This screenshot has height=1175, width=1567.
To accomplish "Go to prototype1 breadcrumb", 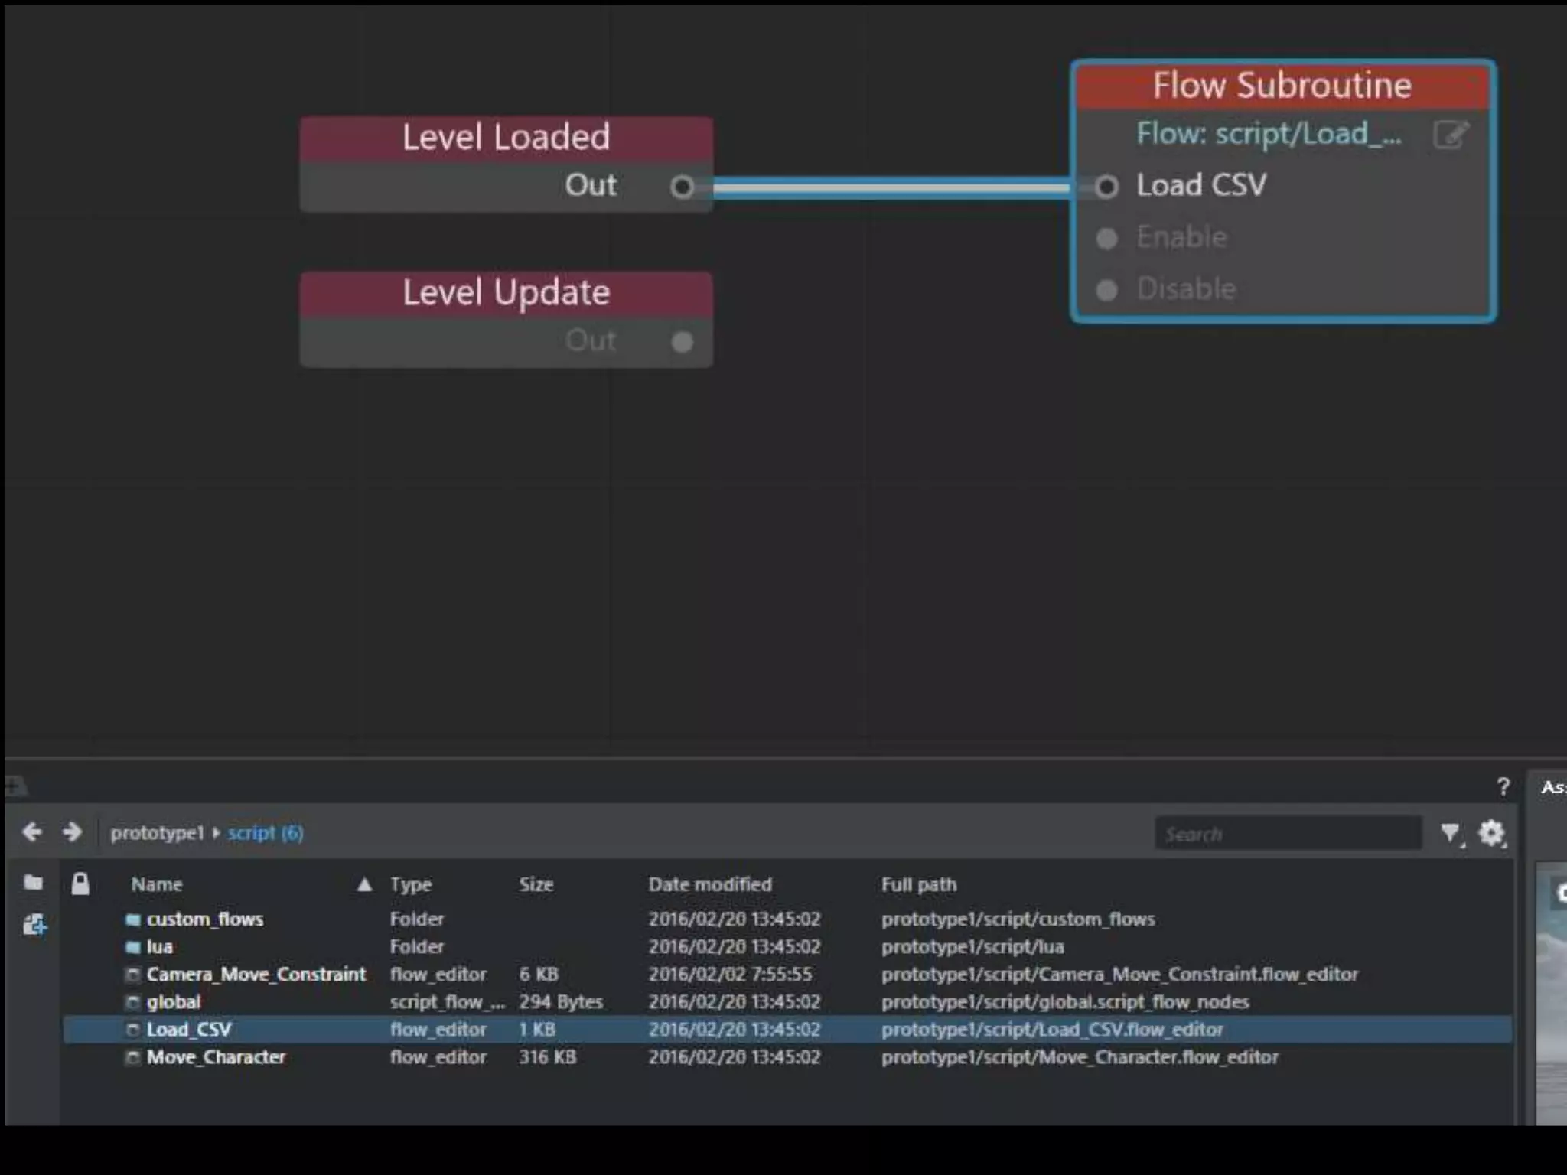I will point(157,832).
